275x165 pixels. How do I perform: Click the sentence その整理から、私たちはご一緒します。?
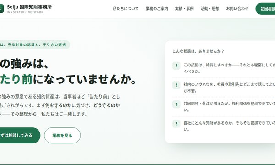click(x=49, y=114)
